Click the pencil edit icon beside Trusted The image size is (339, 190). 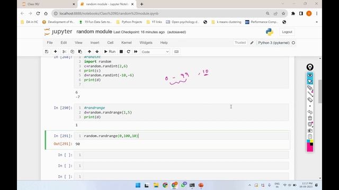pos(252,43)
